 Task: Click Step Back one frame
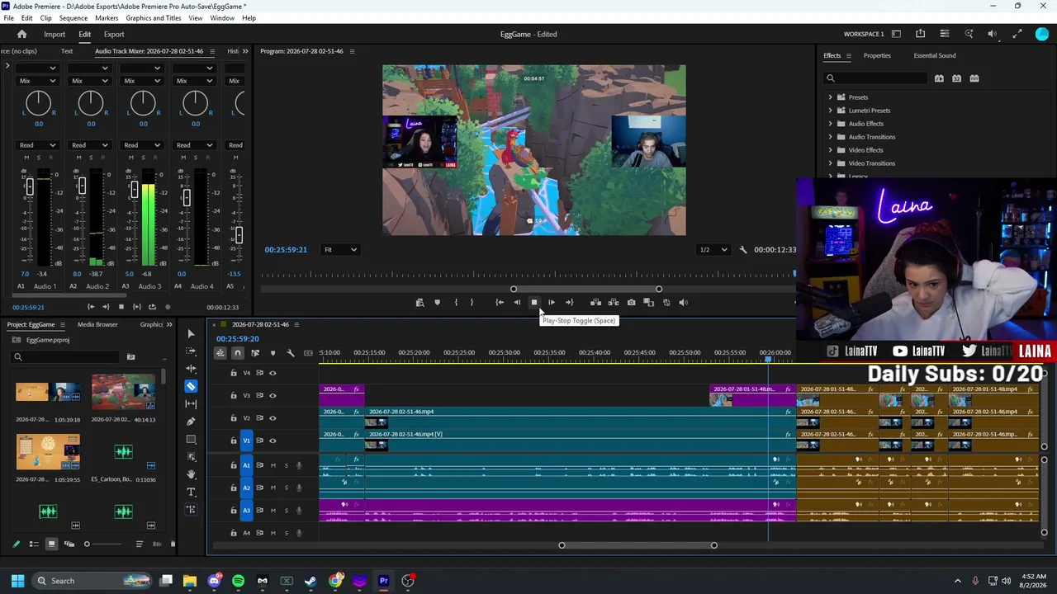pyautogui.click(x=517, y=303)
